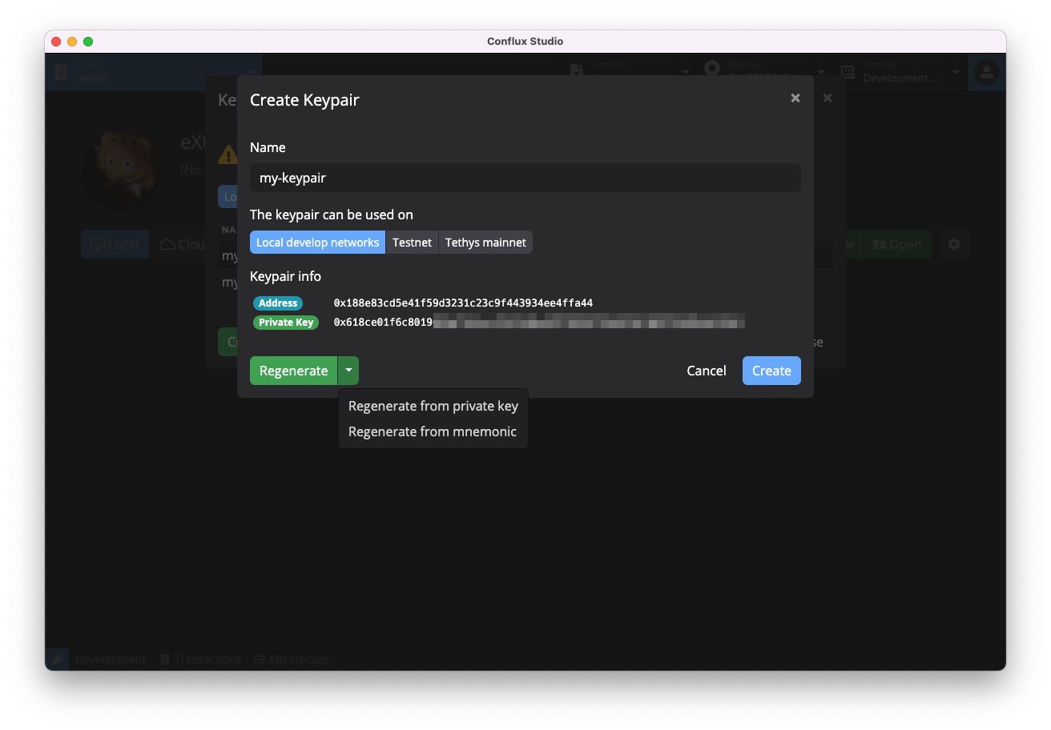1051x730 pixels.
Task: Click the settings gear icon in background
Action: tap(953, 244)
